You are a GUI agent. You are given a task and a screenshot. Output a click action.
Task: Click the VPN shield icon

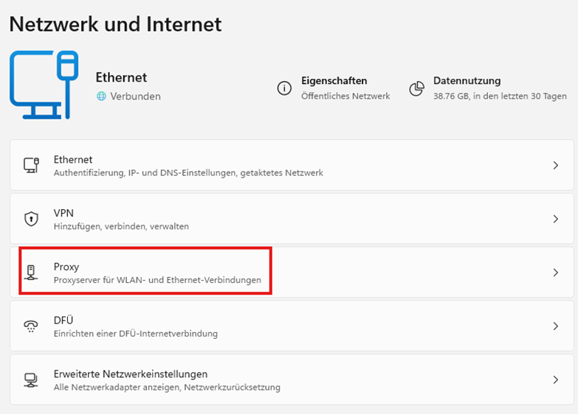point(31,219)
